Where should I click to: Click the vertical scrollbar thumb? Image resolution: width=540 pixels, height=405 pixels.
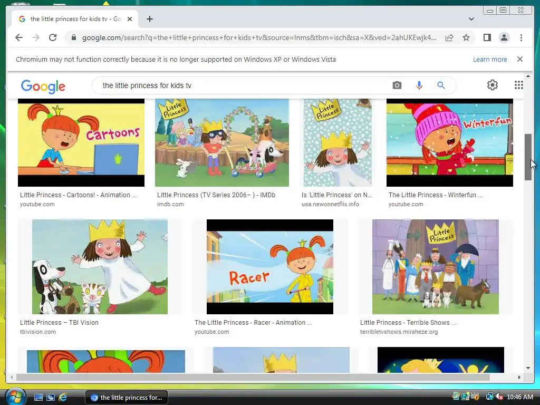[528, 157]
